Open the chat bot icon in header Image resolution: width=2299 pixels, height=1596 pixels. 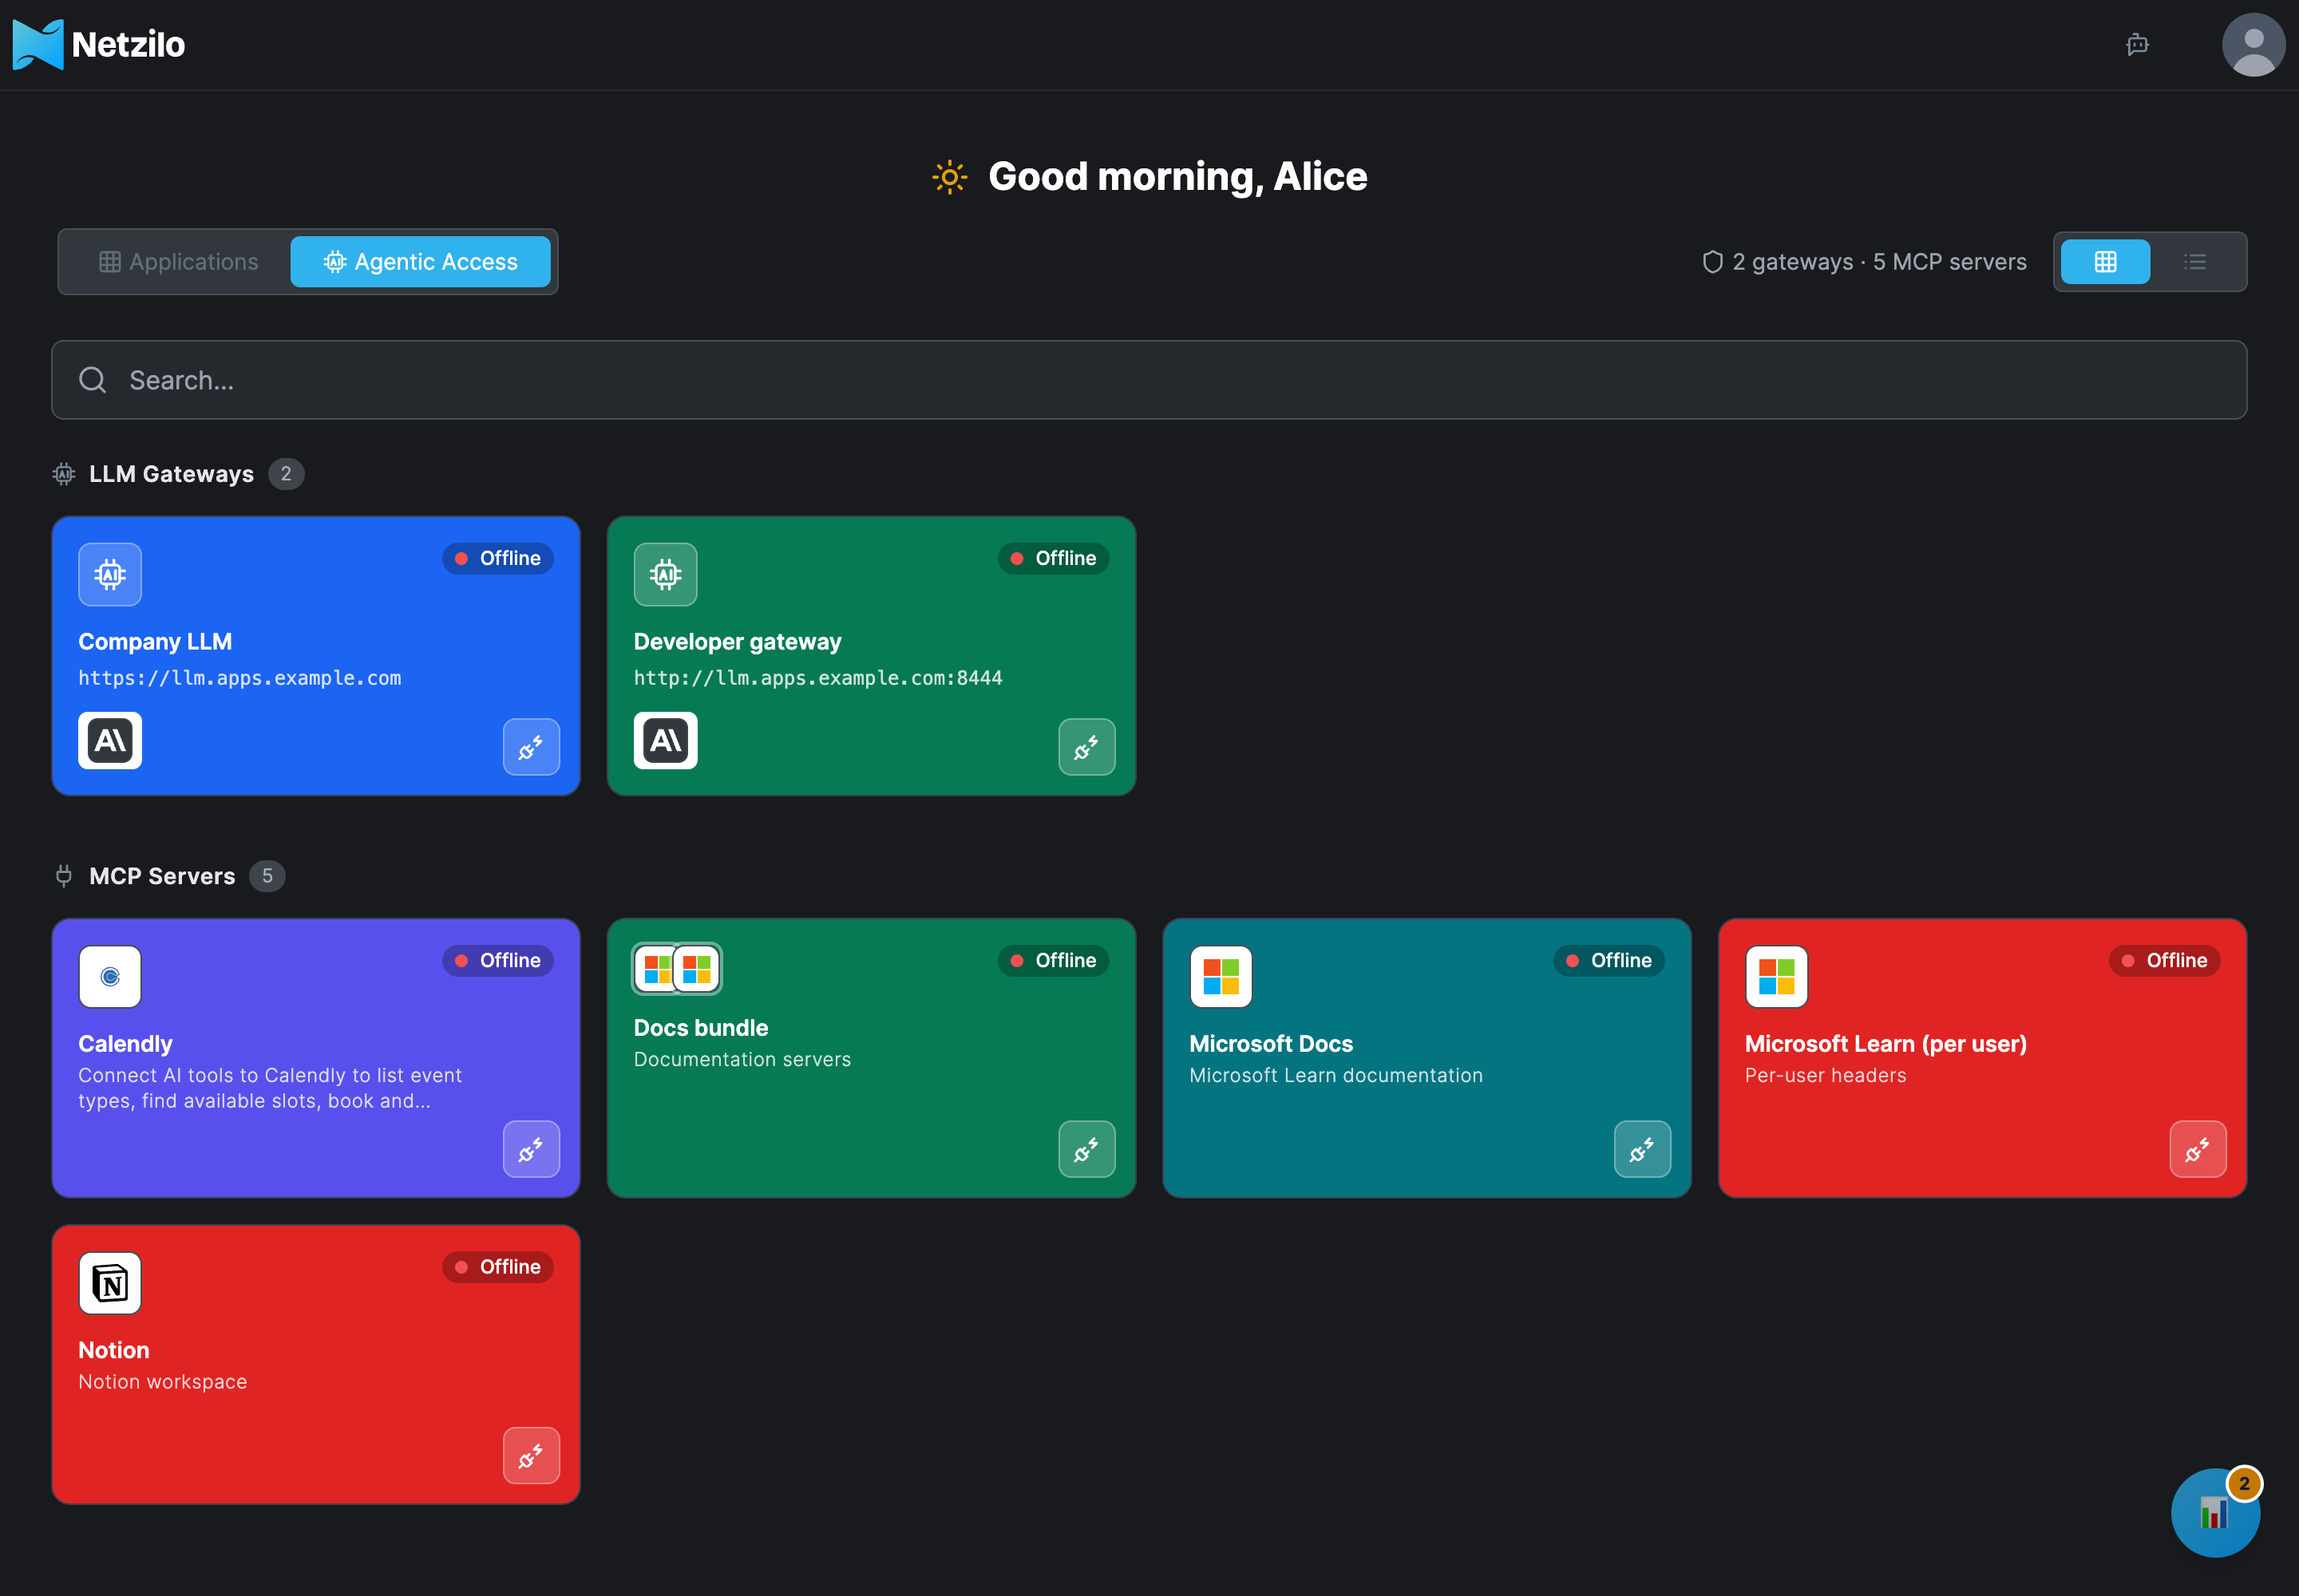(2137, 44)
